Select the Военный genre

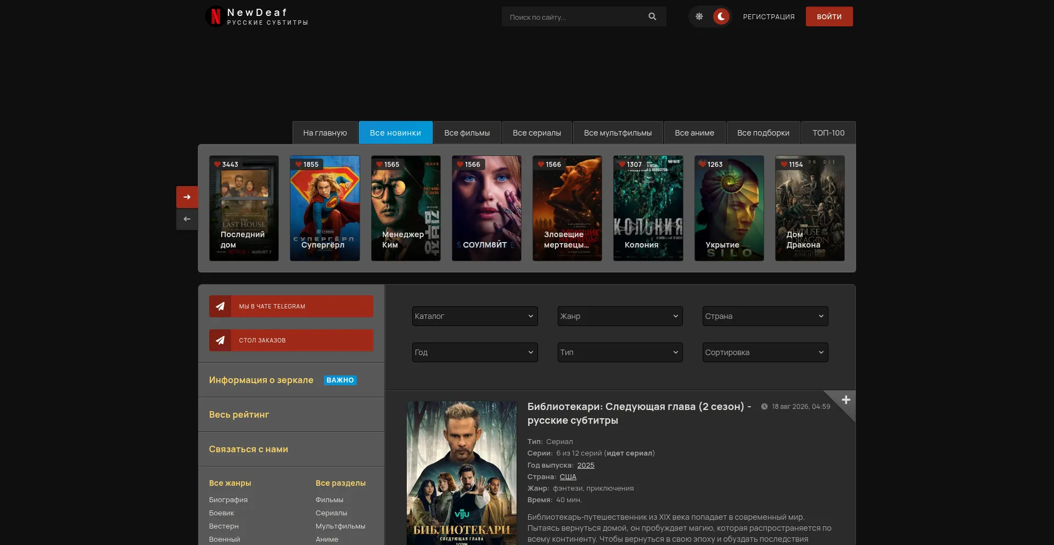tap(225, 539)
